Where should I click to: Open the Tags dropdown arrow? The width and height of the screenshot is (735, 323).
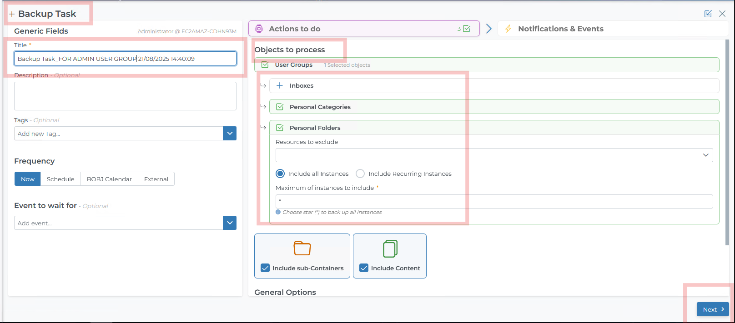coord(230,134)
